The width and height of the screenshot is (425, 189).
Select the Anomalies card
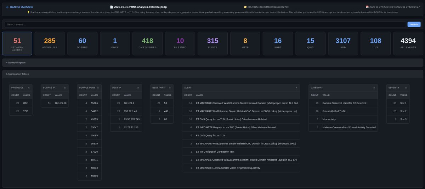[x=50, y=43]
